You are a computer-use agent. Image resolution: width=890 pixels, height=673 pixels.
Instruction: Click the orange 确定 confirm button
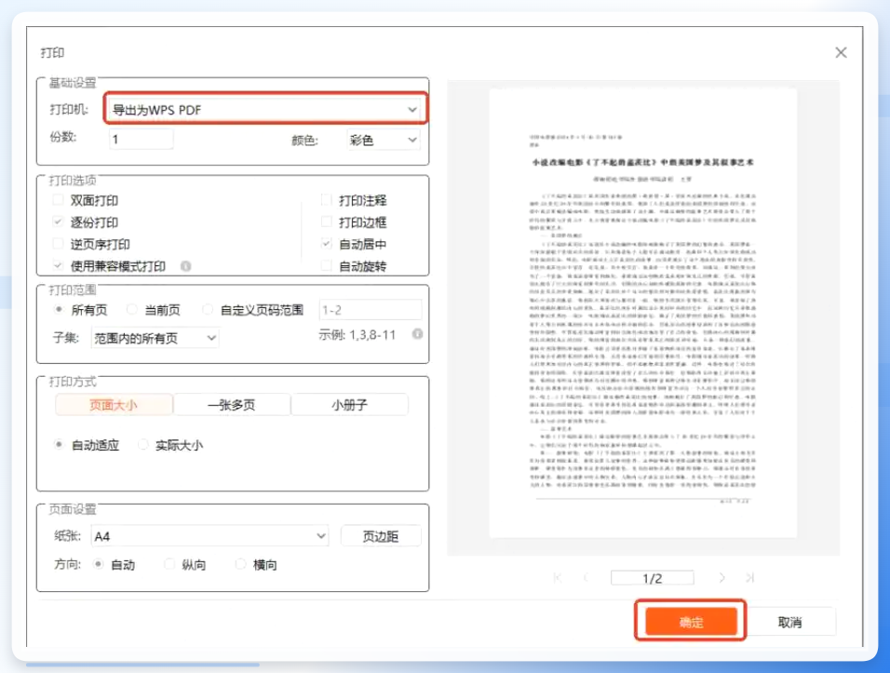pyautogui.click(x=691, y=622)
